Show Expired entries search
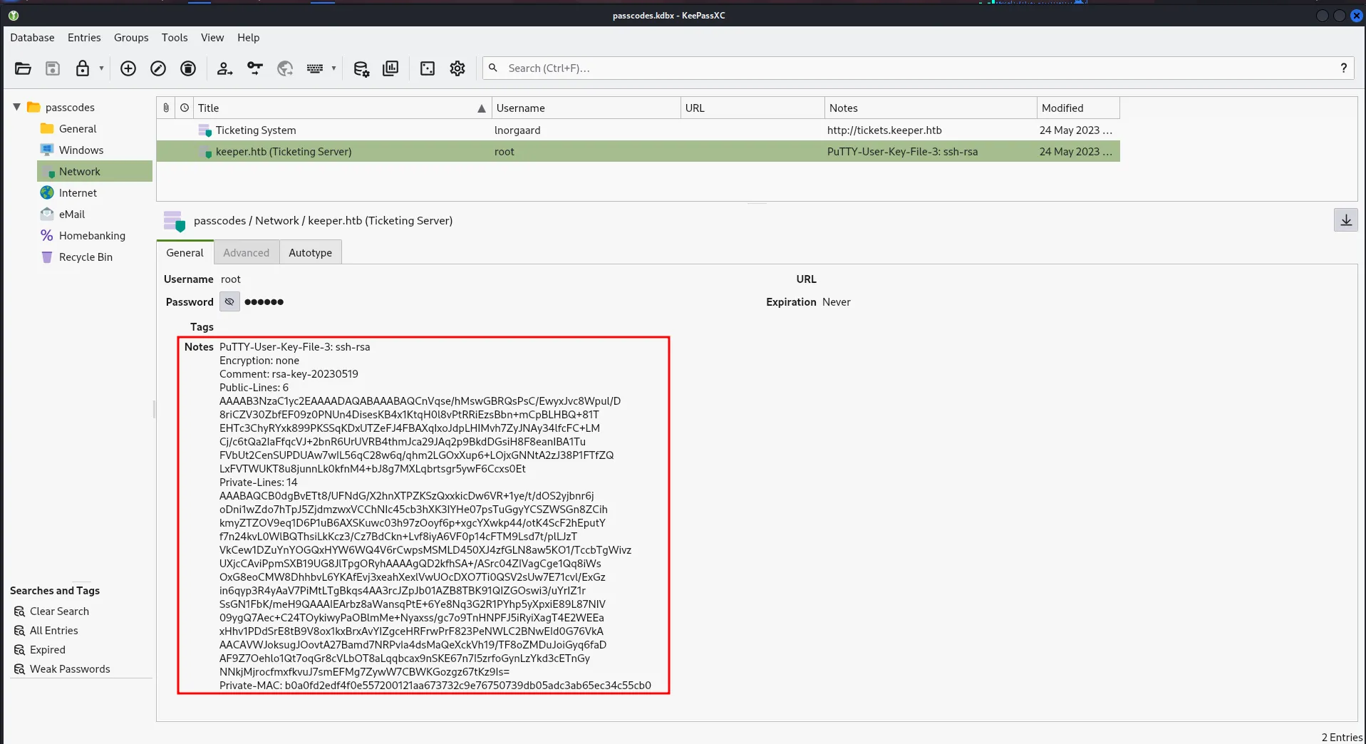1366x744 pixels. [x=48, y=650]
